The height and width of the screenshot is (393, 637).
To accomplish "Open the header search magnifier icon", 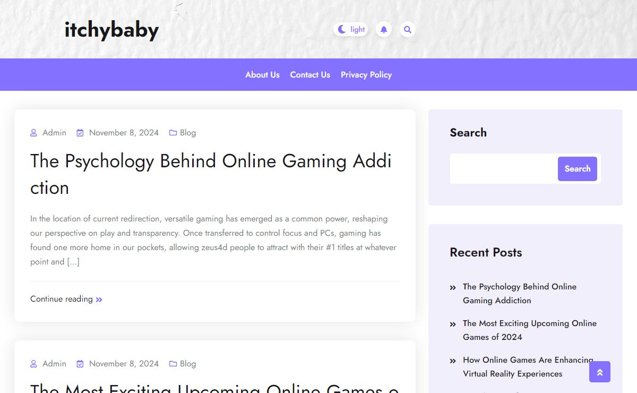I will [407, 29].
